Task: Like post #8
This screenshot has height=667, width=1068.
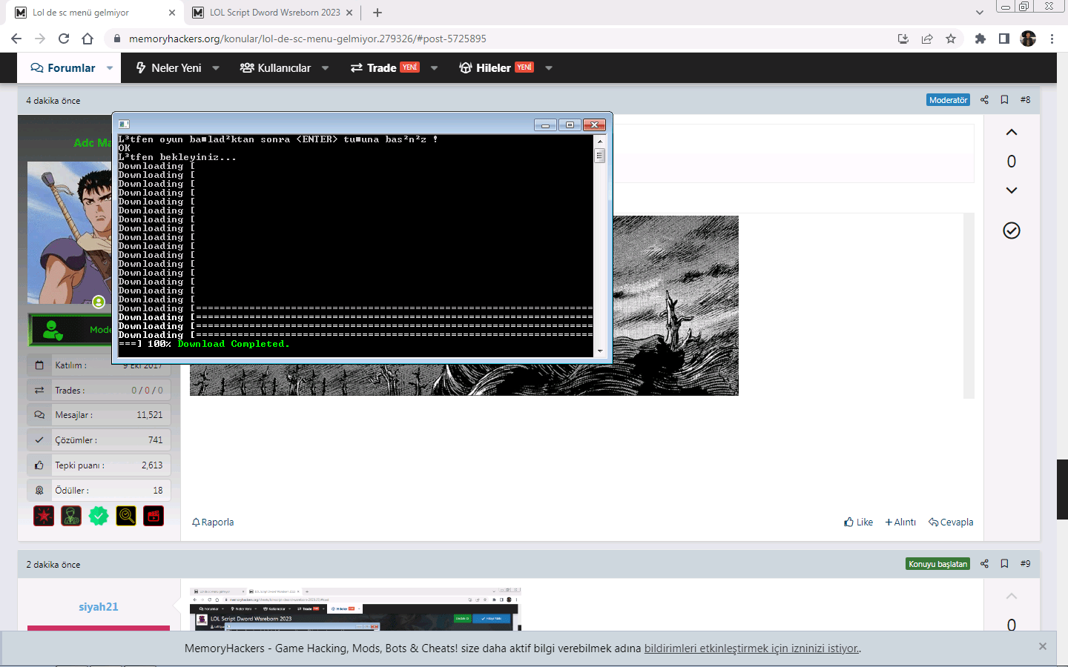Action: tap(858, 522)
